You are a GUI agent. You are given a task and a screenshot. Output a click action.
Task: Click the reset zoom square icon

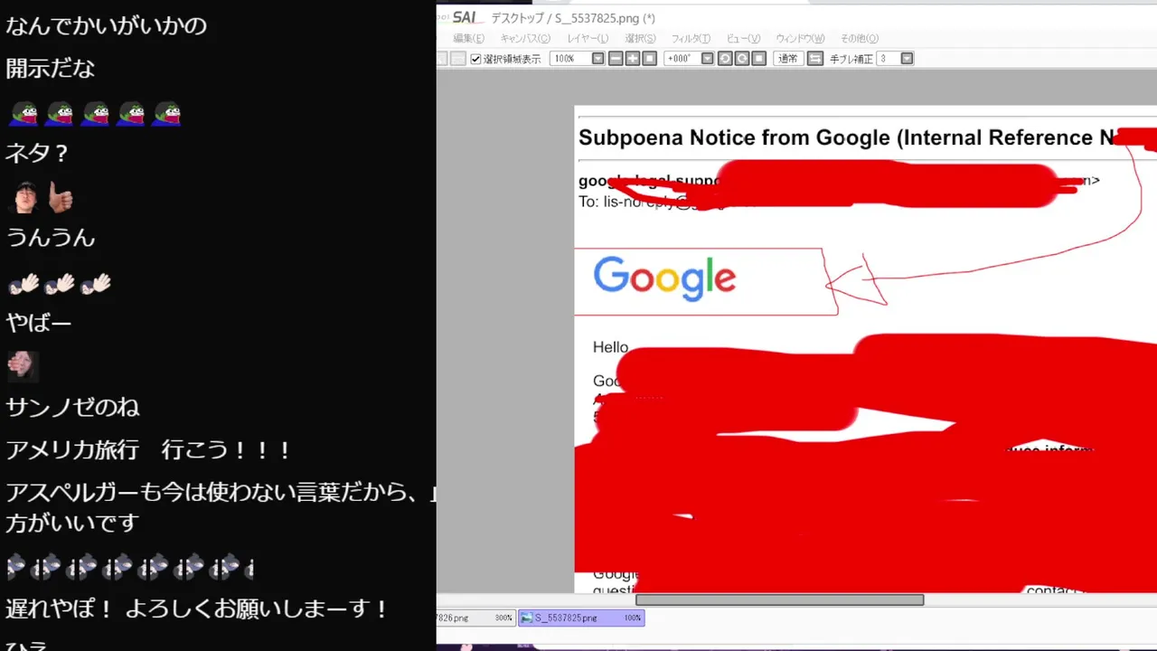coord(649,59)
